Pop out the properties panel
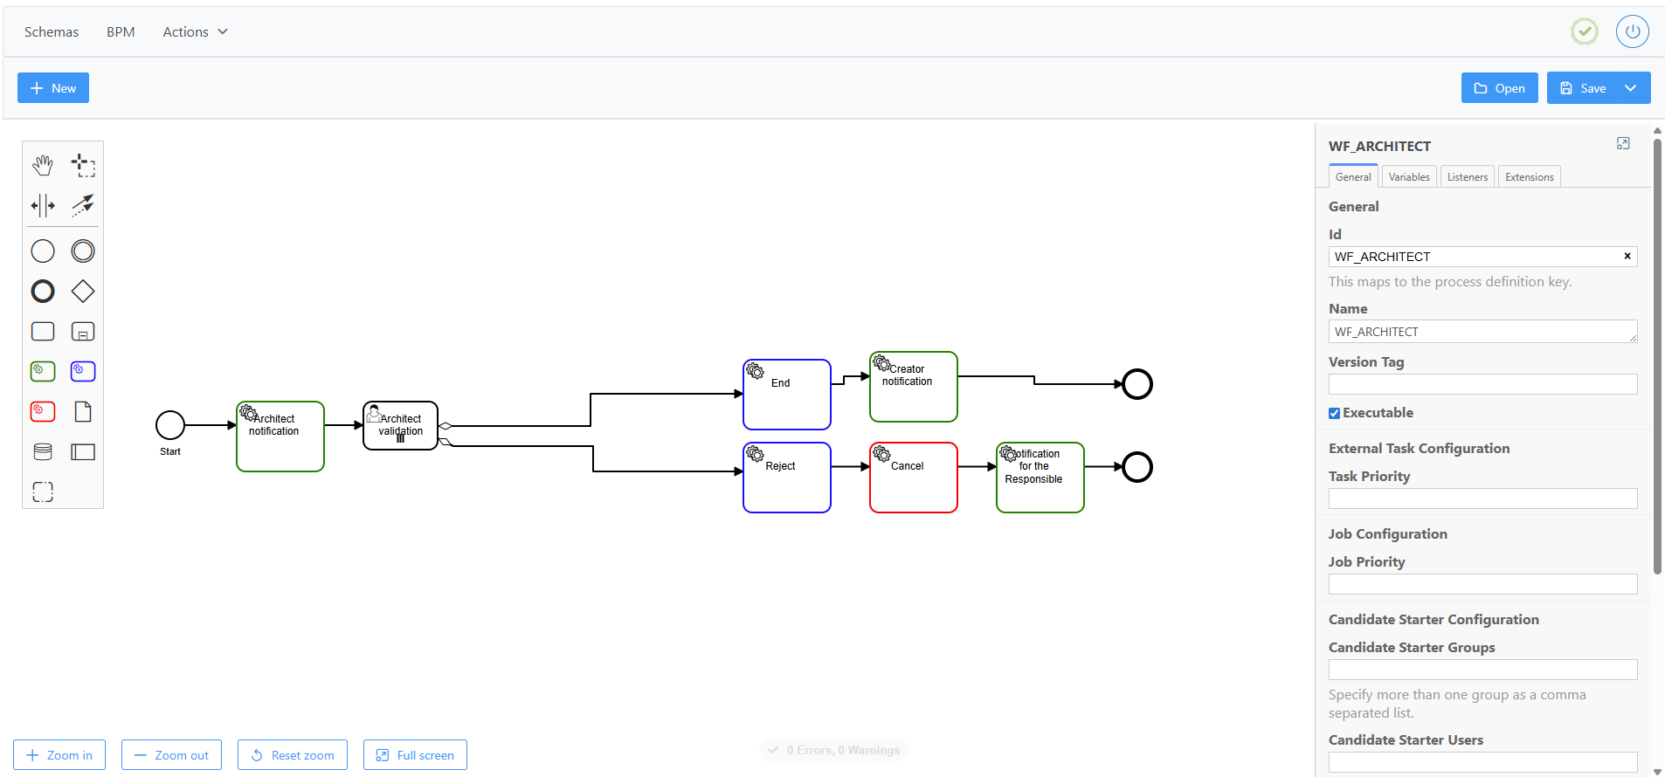Image resolution: width=1665 pixels, height=777 pixels. click(1623, 144)
